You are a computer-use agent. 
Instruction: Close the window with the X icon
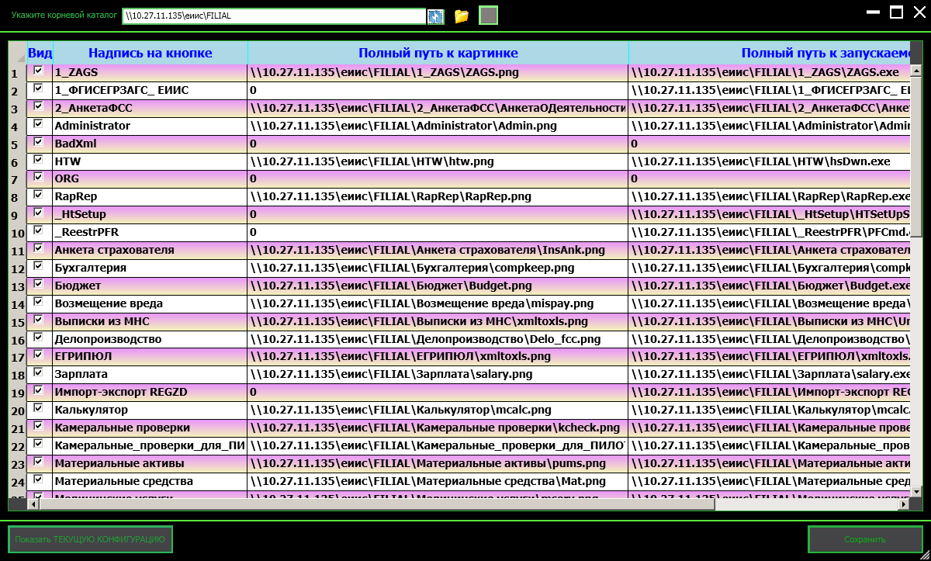(919, 12)
